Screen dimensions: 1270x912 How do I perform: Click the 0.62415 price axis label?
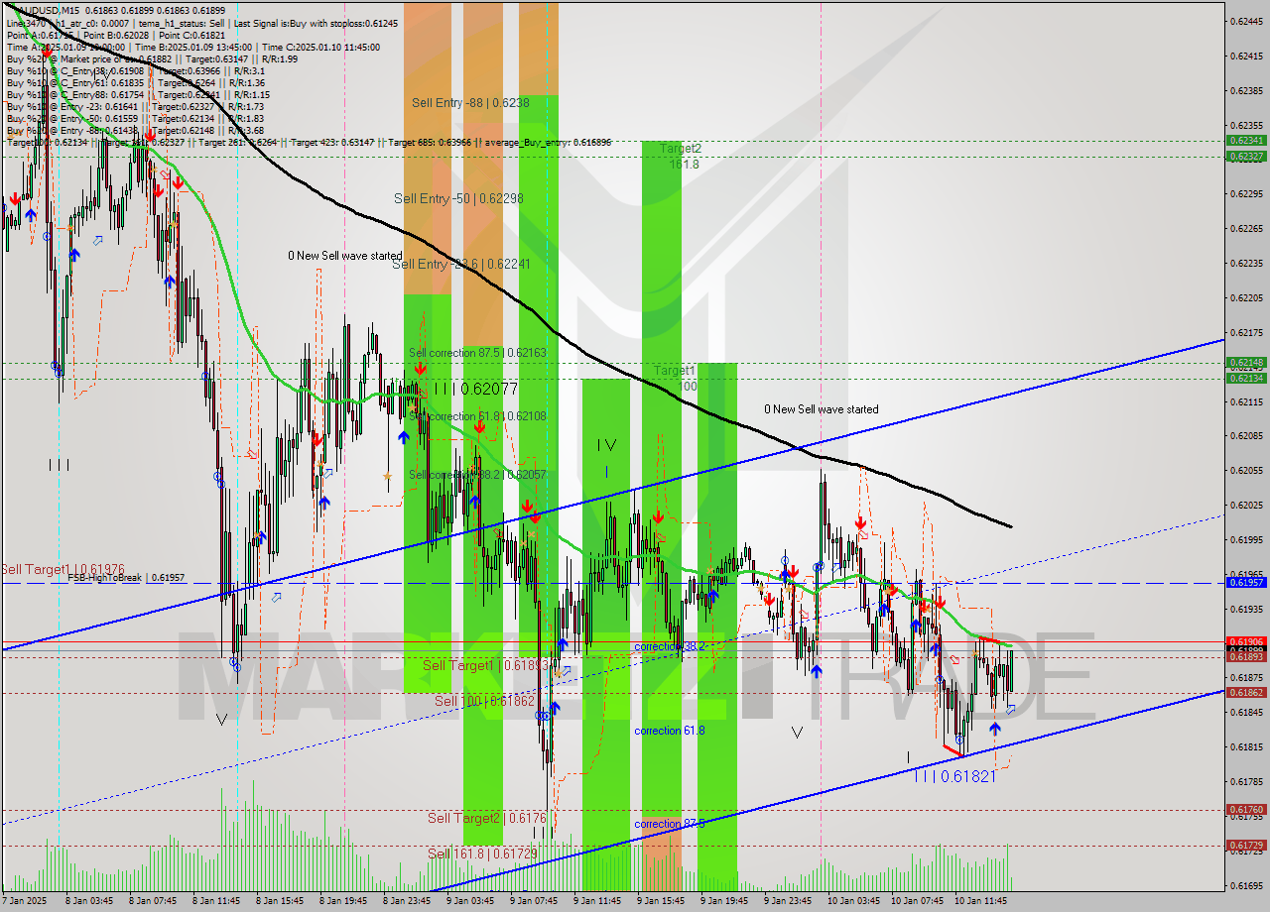tap(1246, 56)
